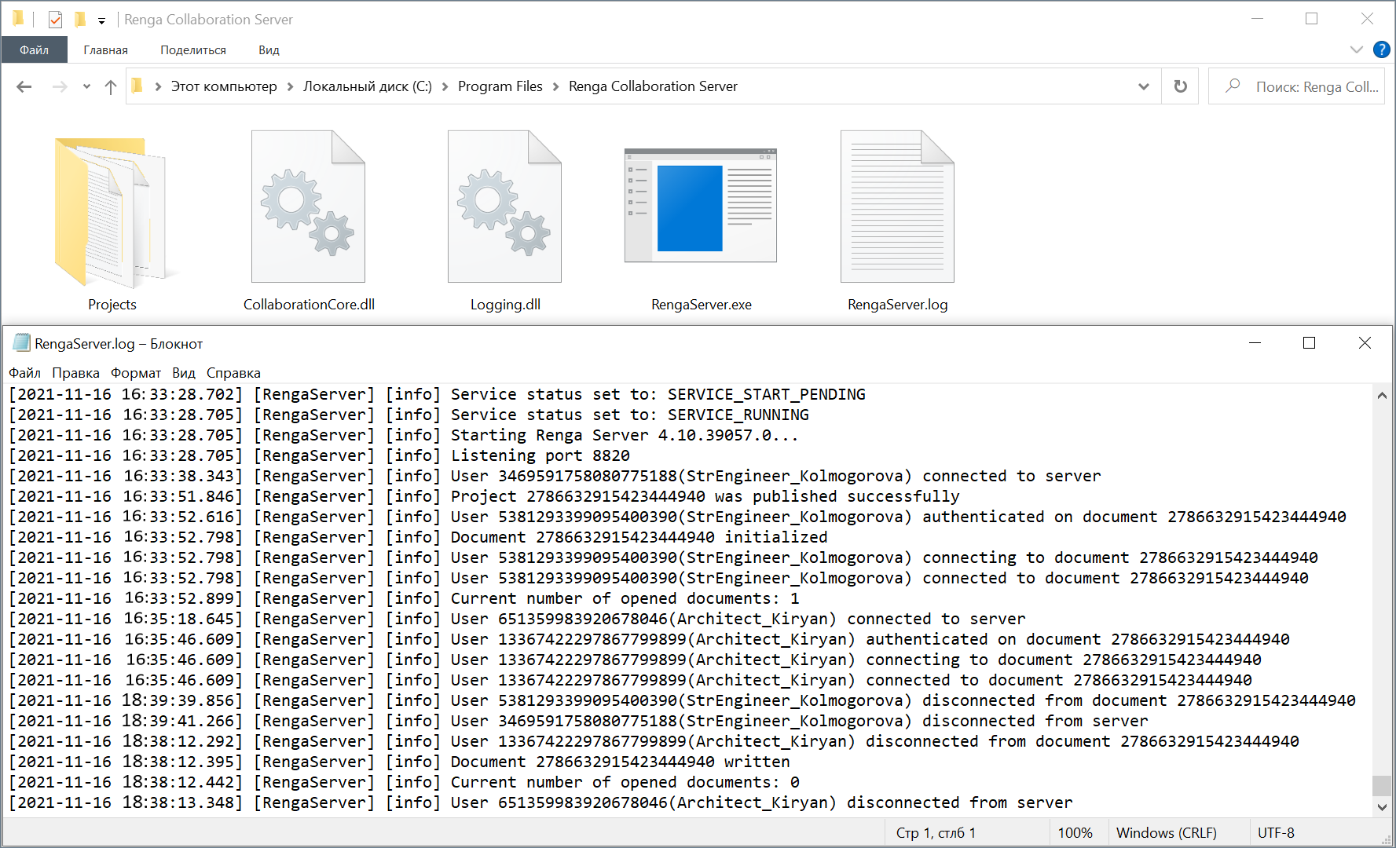The height and width of the screenshot is (848, 1396).
Task: Expand the address bar history dropdown
Action: 1144,86
